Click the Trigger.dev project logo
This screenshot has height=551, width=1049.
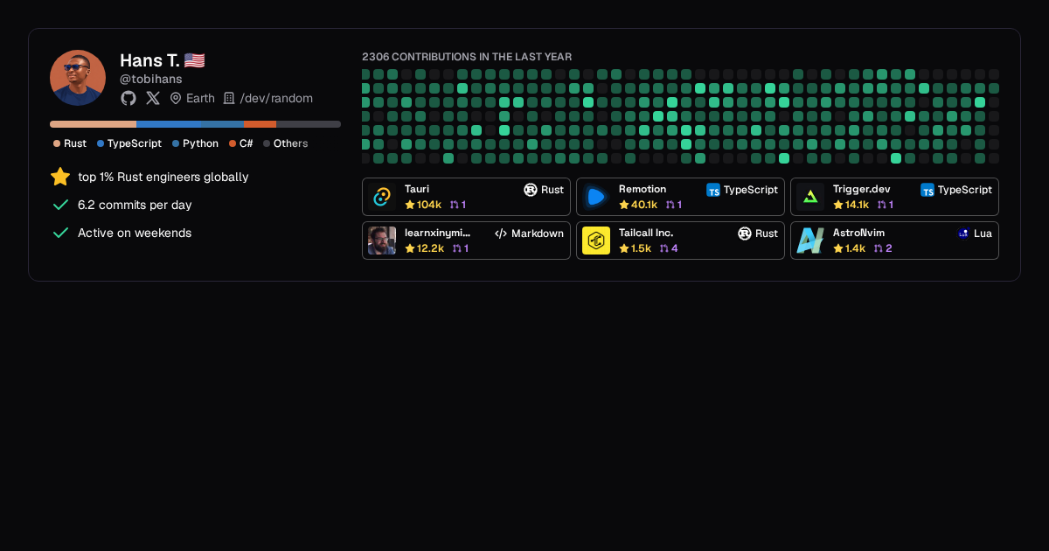coord(810,197)
